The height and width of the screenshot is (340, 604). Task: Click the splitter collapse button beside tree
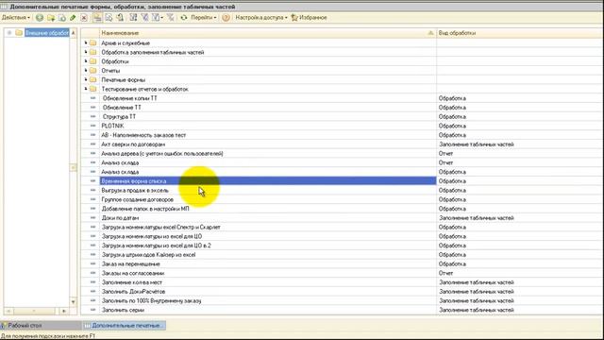(x=74, y=168)
